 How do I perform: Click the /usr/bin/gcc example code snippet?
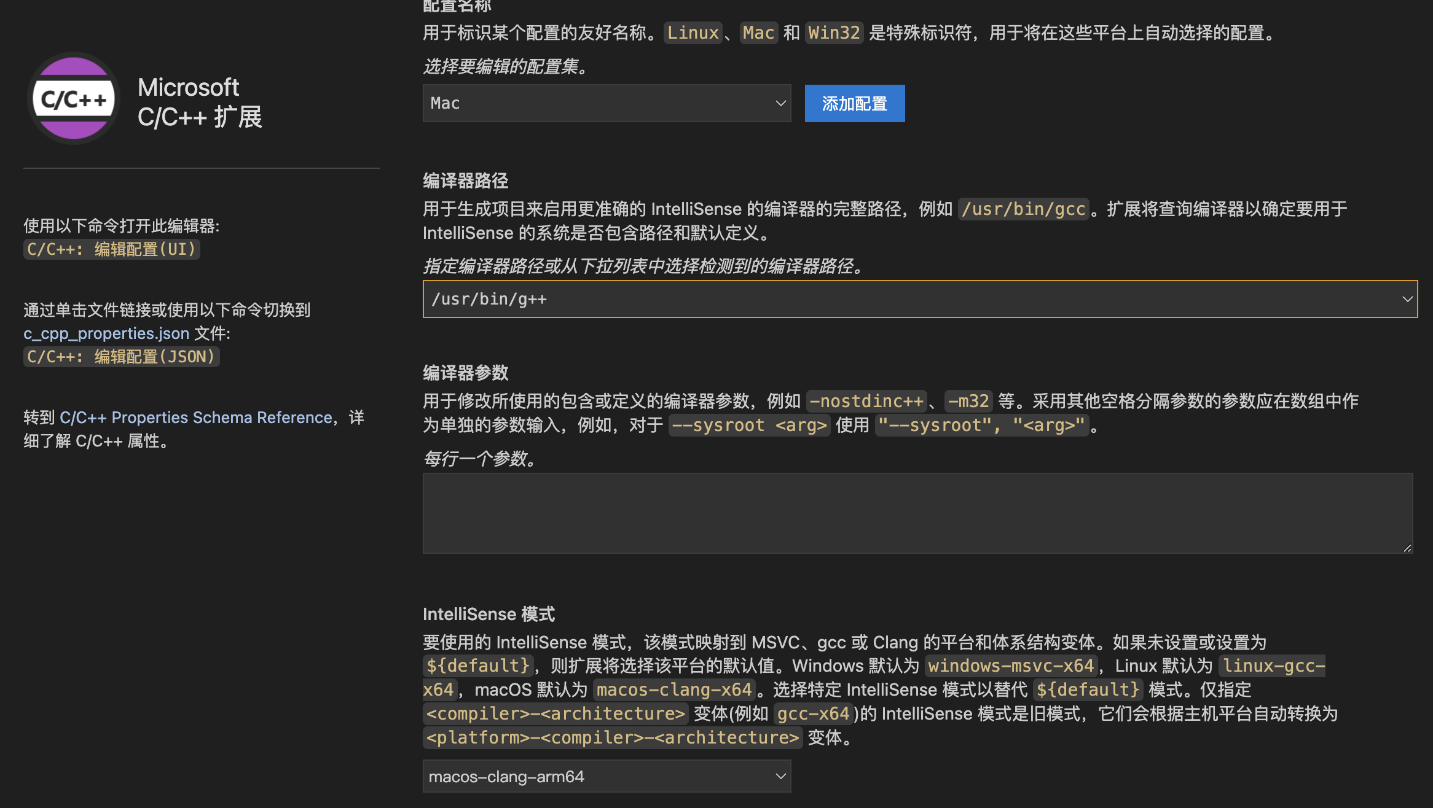coord(1023,209)
